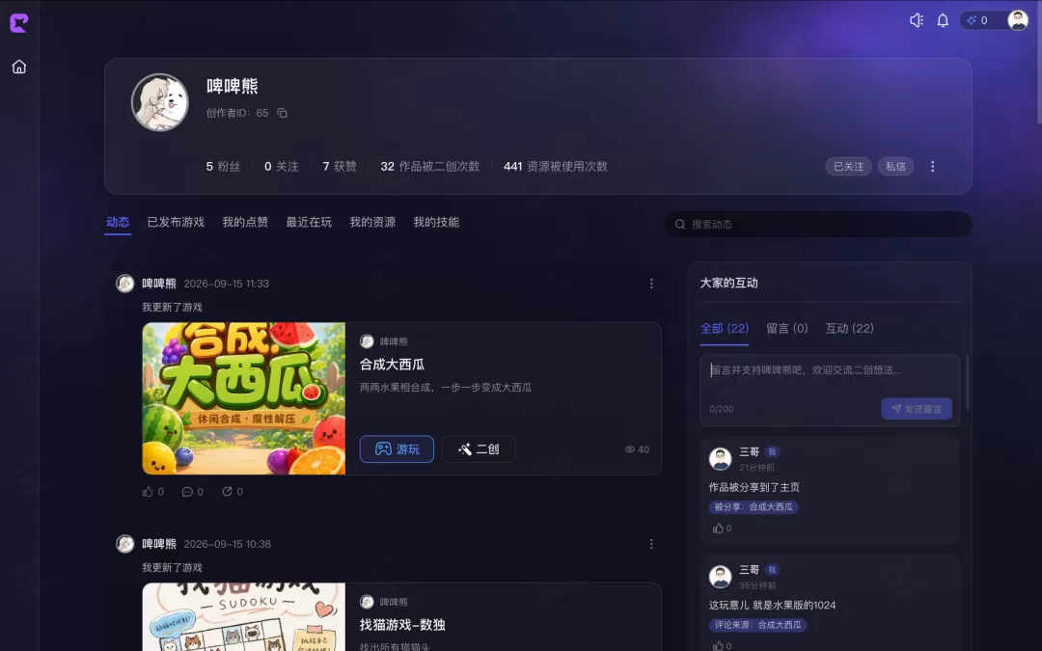
Task: Open the 找猫游戏-数独 title
Action: click(x=402, y=624)
